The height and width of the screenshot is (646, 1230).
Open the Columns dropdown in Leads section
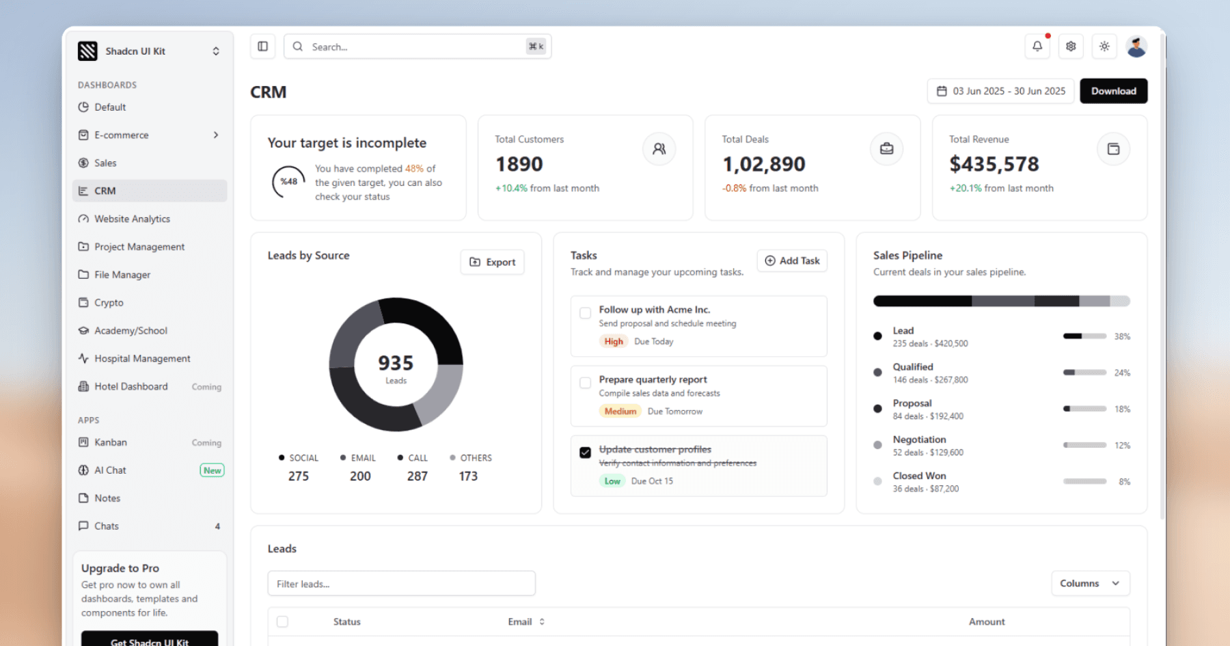click(1090, 583)
